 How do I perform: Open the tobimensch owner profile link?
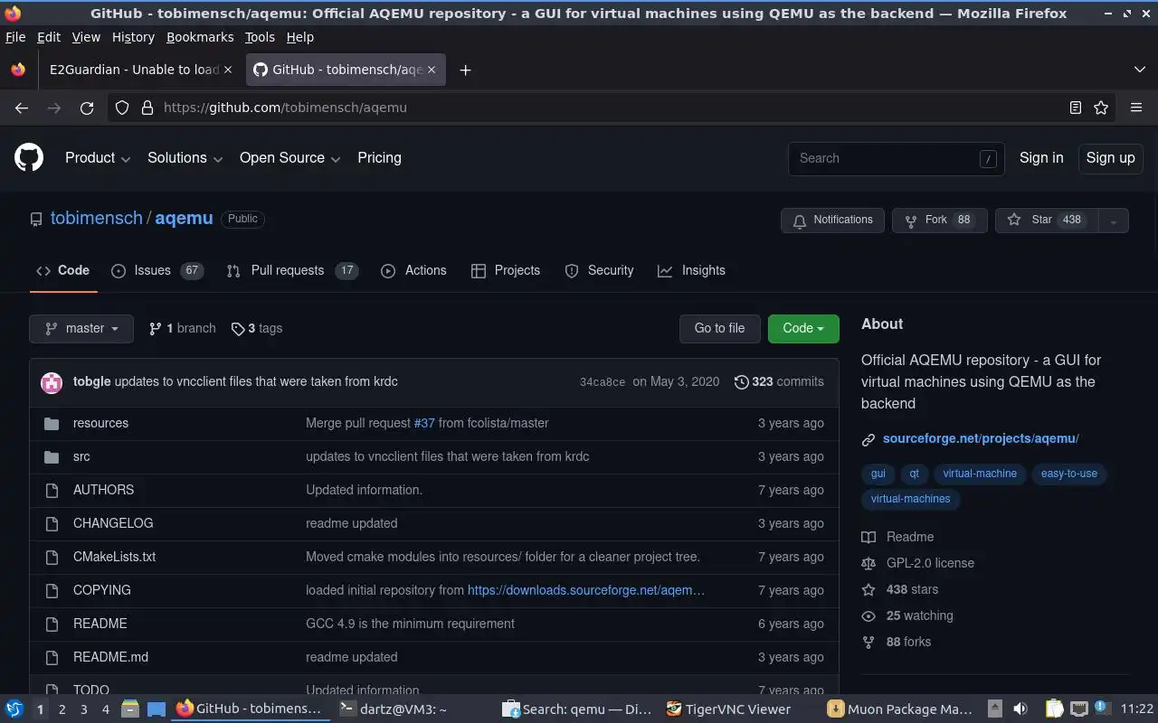click(97, 219)
